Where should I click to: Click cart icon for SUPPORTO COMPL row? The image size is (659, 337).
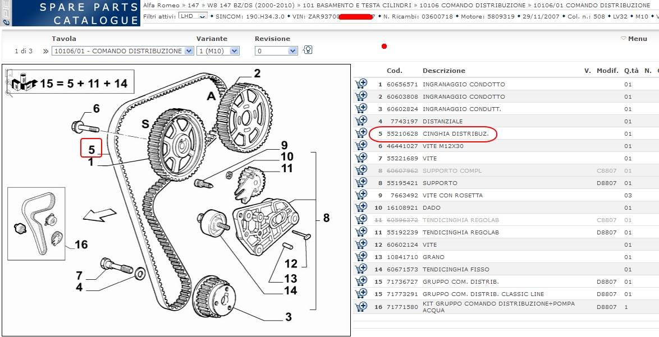coord(360,170)
